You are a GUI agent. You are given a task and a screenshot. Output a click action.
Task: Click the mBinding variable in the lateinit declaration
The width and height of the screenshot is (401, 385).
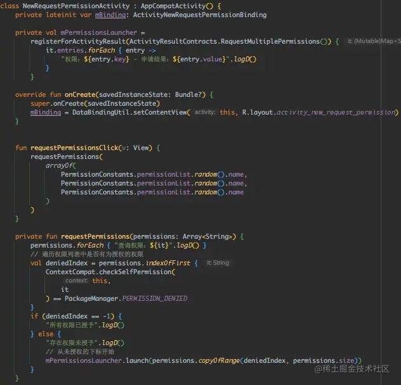pyautogui.click(x=110, y=15)
